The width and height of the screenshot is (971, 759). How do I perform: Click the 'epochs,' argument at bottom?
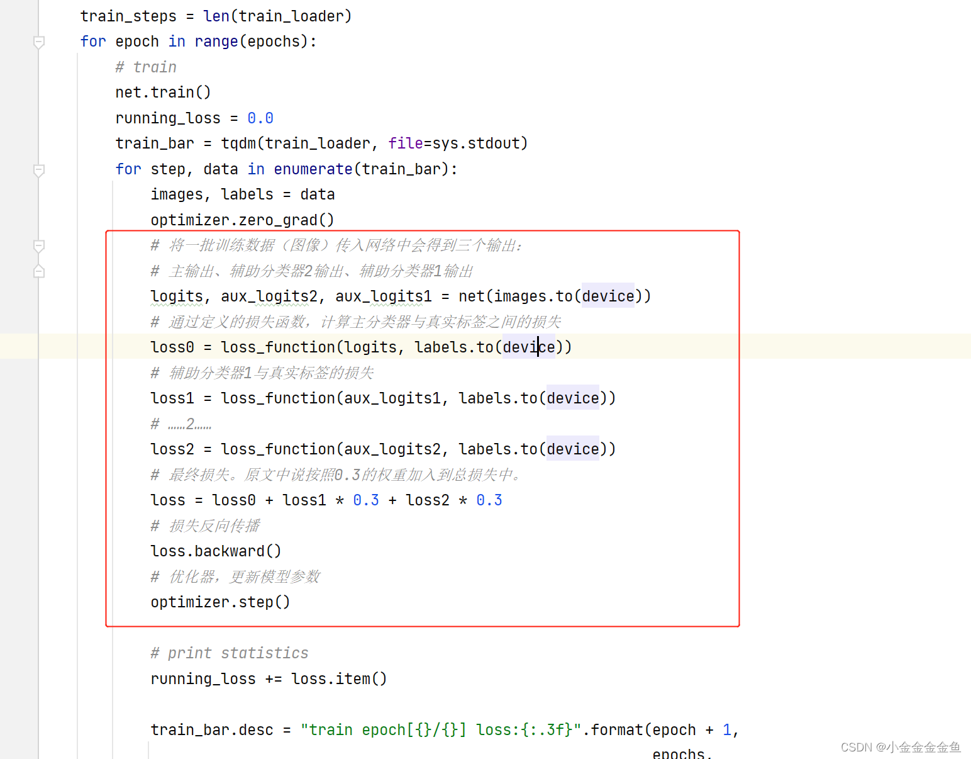tap(682, 754)
